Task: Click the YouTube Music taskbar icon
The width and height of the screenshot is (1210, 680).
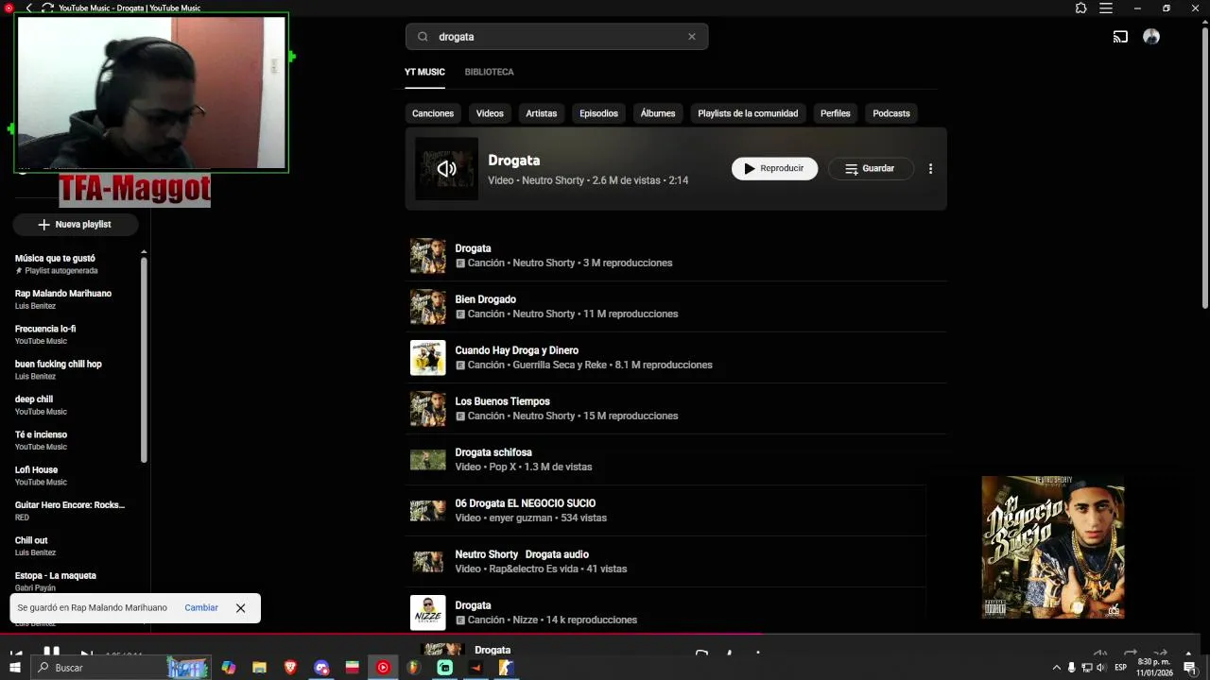Action: coord(383,668)
